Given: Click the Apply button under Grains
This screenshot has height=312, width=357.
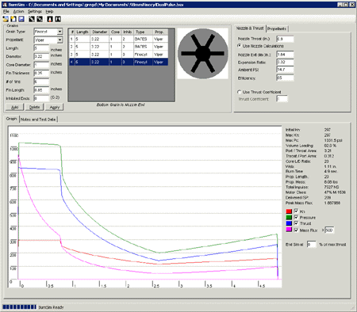Looking at the screenshot, I should pos(55,107).
